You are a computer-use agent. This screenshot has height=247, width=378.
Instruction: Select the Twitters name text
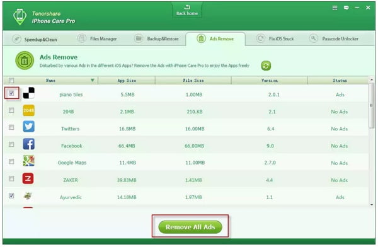pos(70,129)
